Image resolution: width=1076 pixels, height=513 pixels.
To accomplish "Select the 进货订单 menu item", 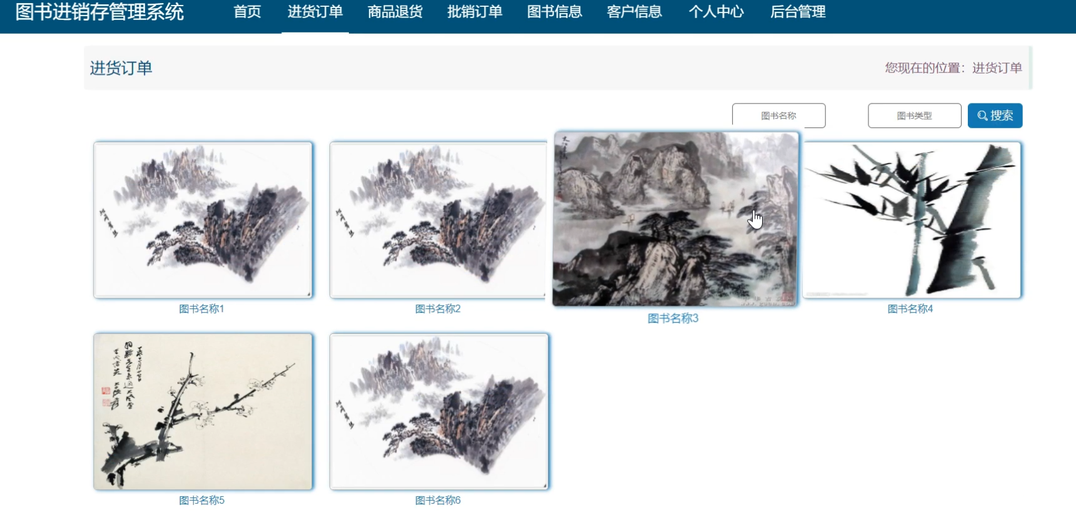I will [x=315, y=12].
